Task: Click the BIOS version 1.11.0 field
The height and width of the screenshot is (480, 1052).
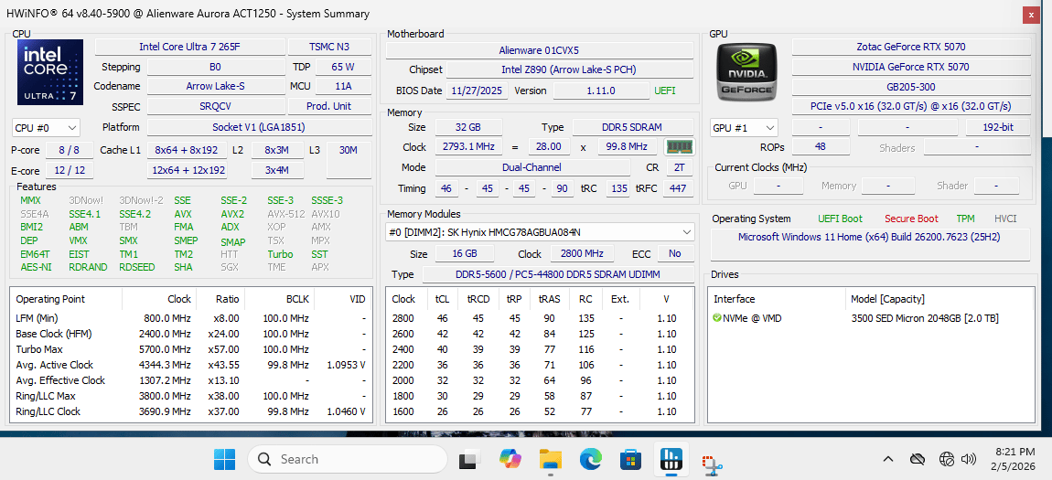Action: 600,91
